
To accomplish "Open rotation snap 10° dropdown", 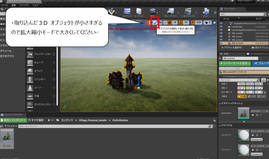I will click(x=186, y=22).
